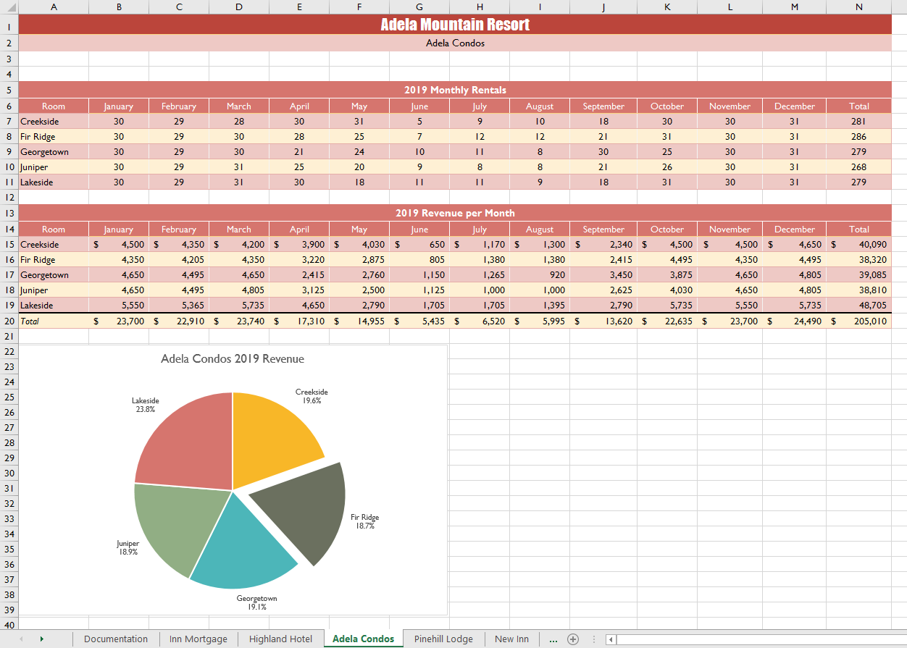The width and height of the screenshot is (907, 648).
Task: Click the Adela Mountain Resort title cell
Action: 455,25
